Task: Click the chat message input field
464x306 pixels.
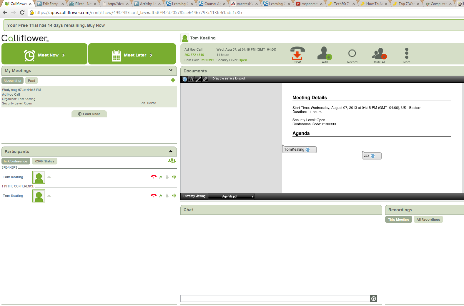Action: click(275, 299)
